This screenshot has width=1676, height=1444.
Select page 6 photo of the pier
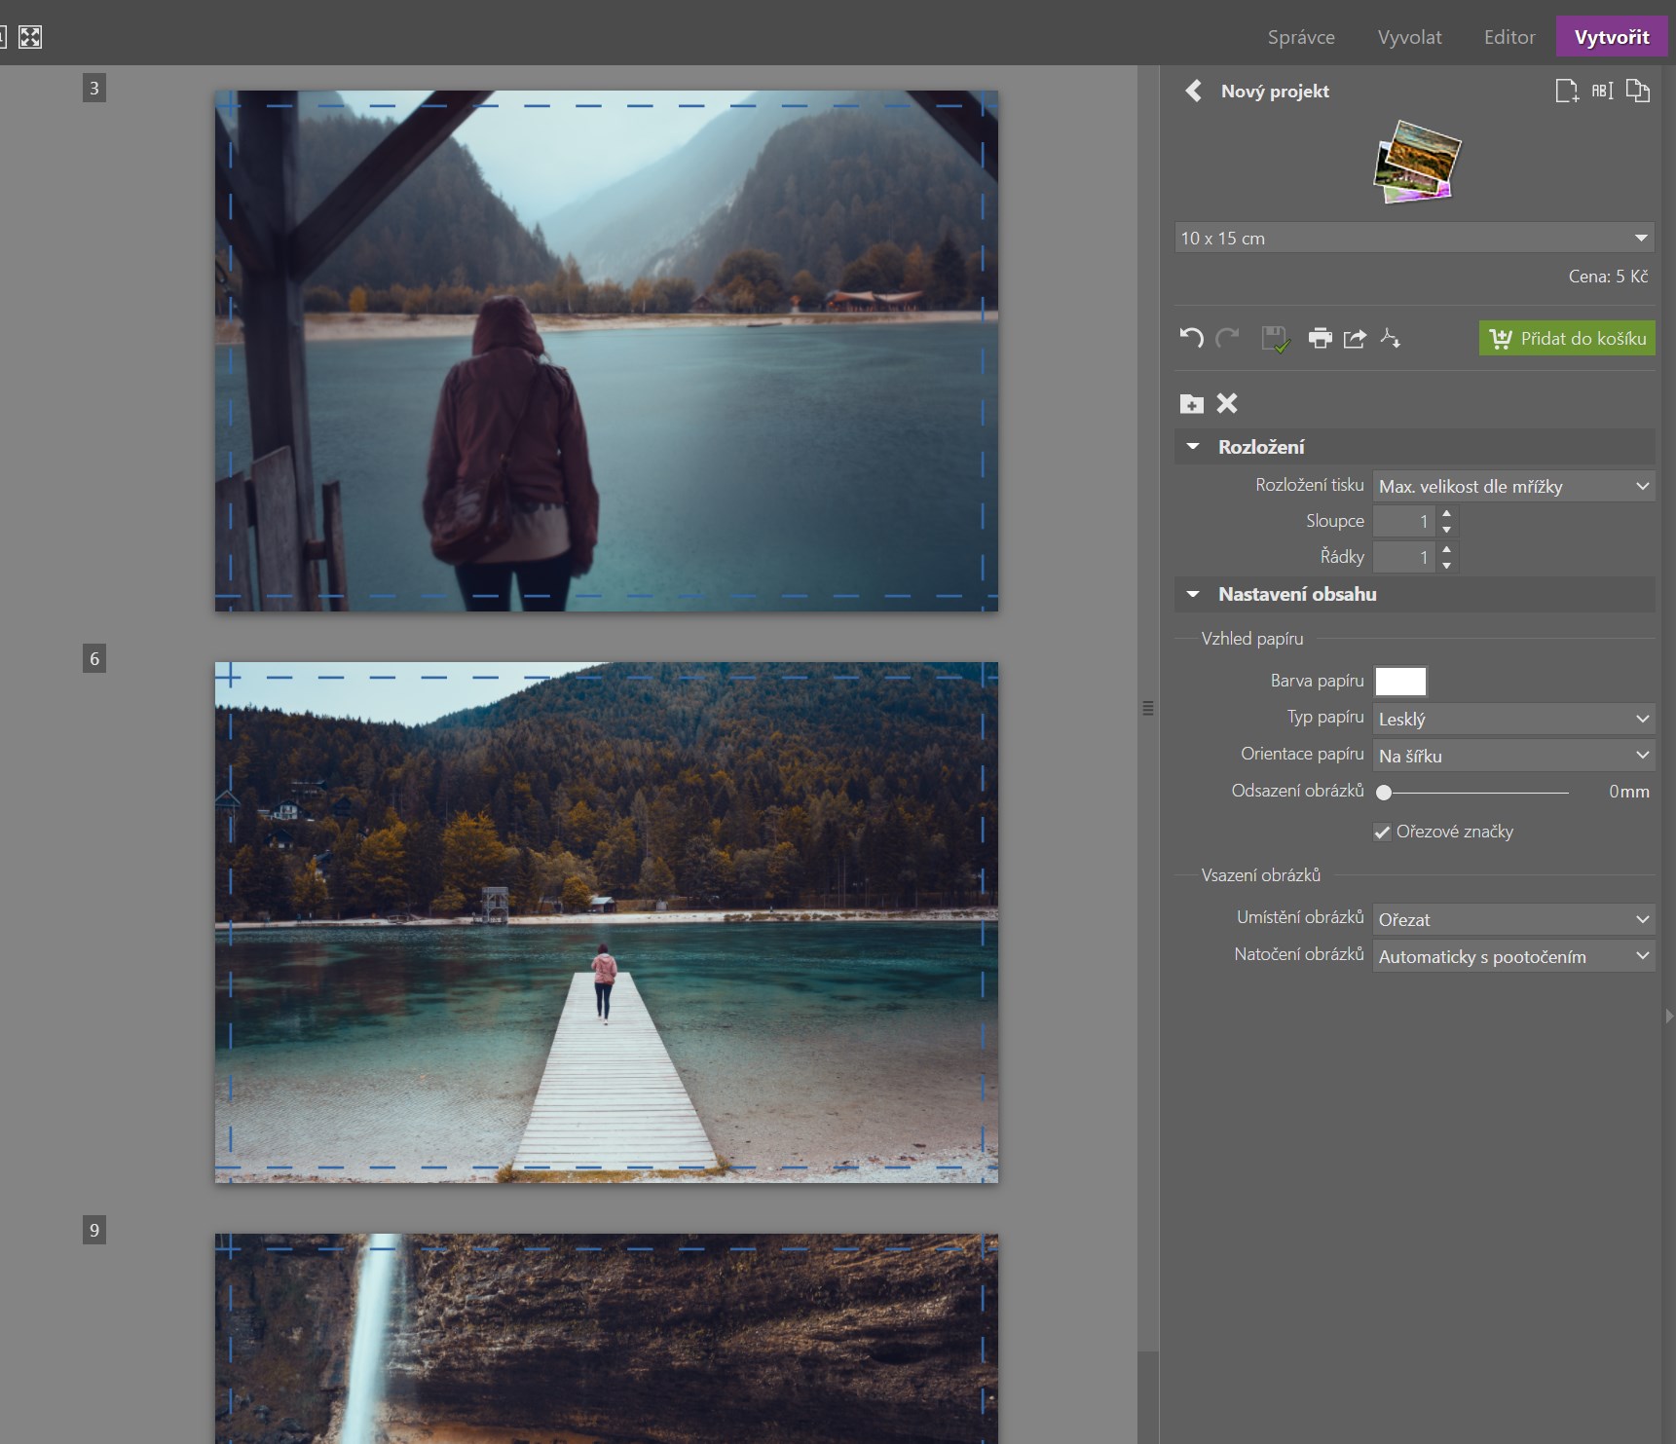point(607,922)
